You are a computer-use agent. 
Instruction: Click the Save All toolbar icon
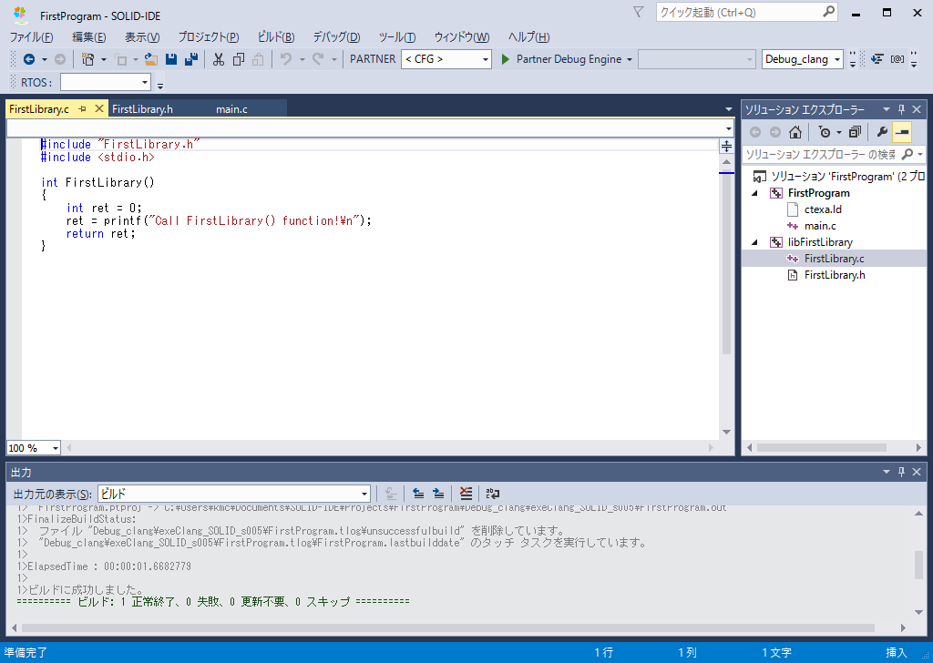point(191,59)
